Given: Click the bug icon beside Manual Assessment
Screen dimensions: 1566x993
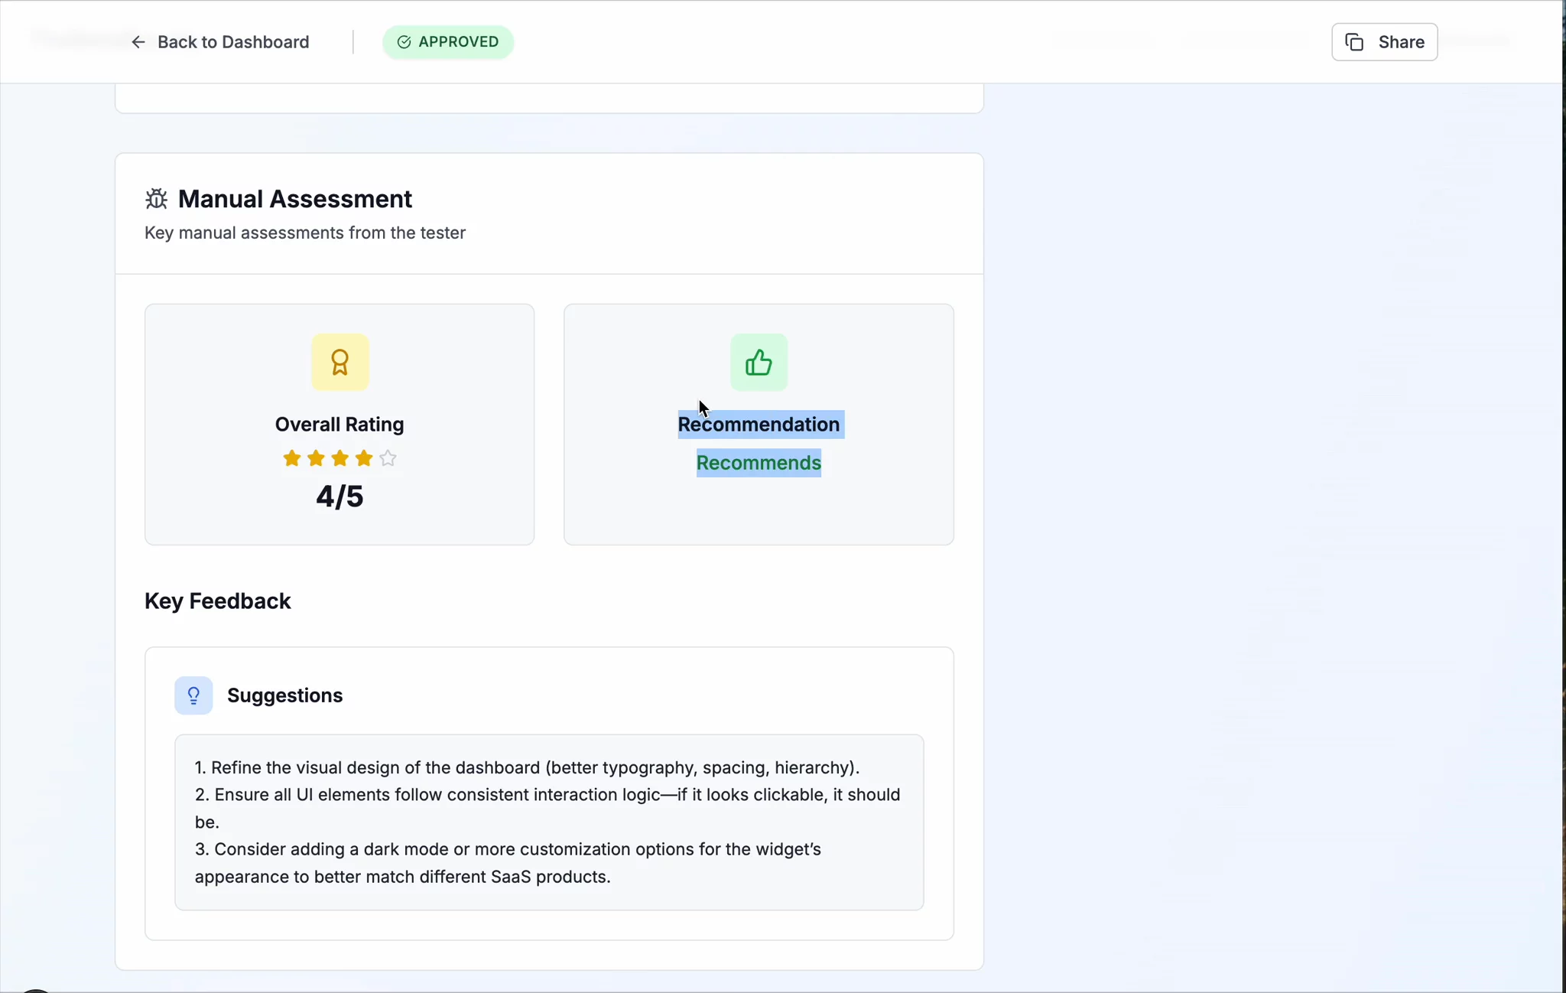Looking at the screenshot, I should tap(156, 199).
